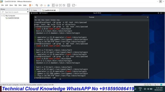
Task: Open the VMware Edit menu
Action: (6, 5)
